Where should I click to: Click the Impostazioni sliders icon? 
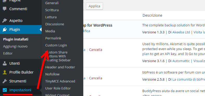(5, 90)
